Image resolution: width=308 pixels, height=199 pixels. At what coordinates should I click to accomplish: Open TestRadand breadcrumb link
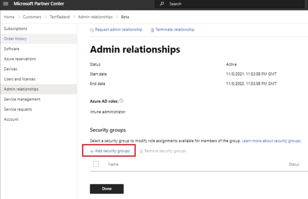point(59,17)
